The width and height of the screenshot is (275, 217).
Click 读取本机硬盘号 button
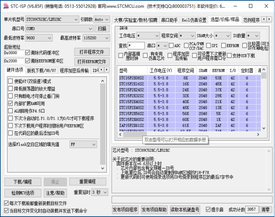coord(185,210)
